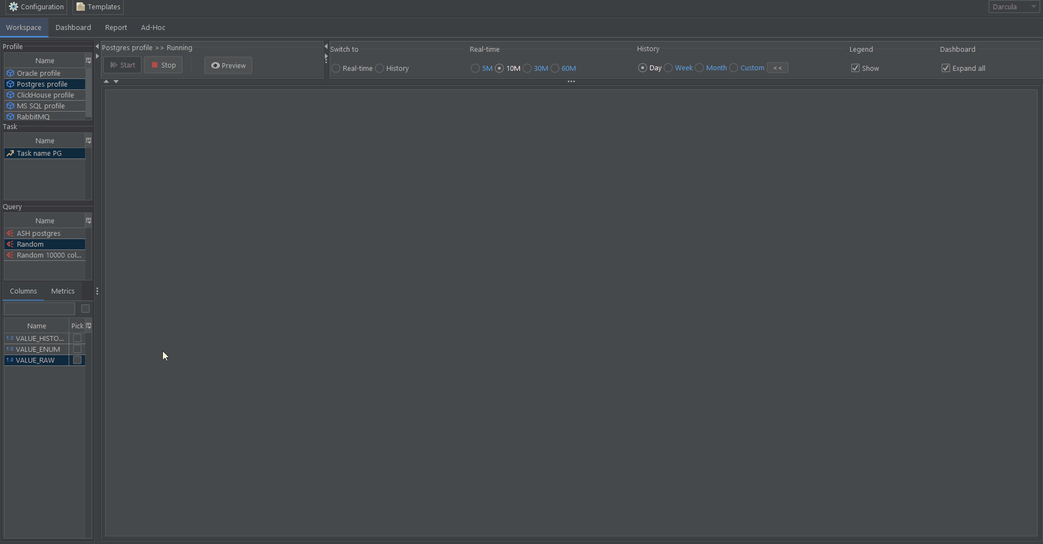
Task: Click the VALUE_HISTO numeric type icon
Action: 10,338
